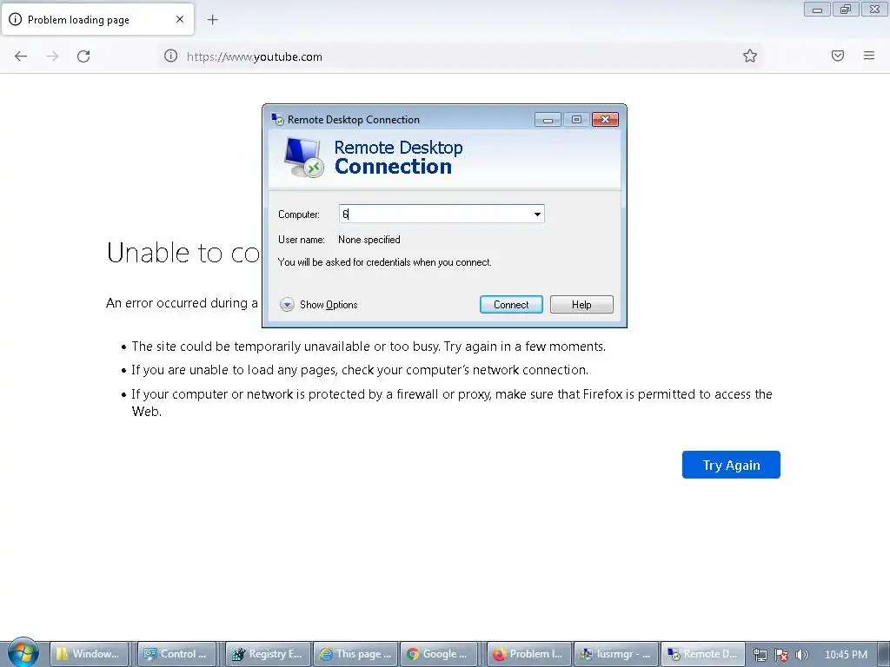
Task: Maximize the Remote Desktop Connection dialog
Action: point(576,120)
